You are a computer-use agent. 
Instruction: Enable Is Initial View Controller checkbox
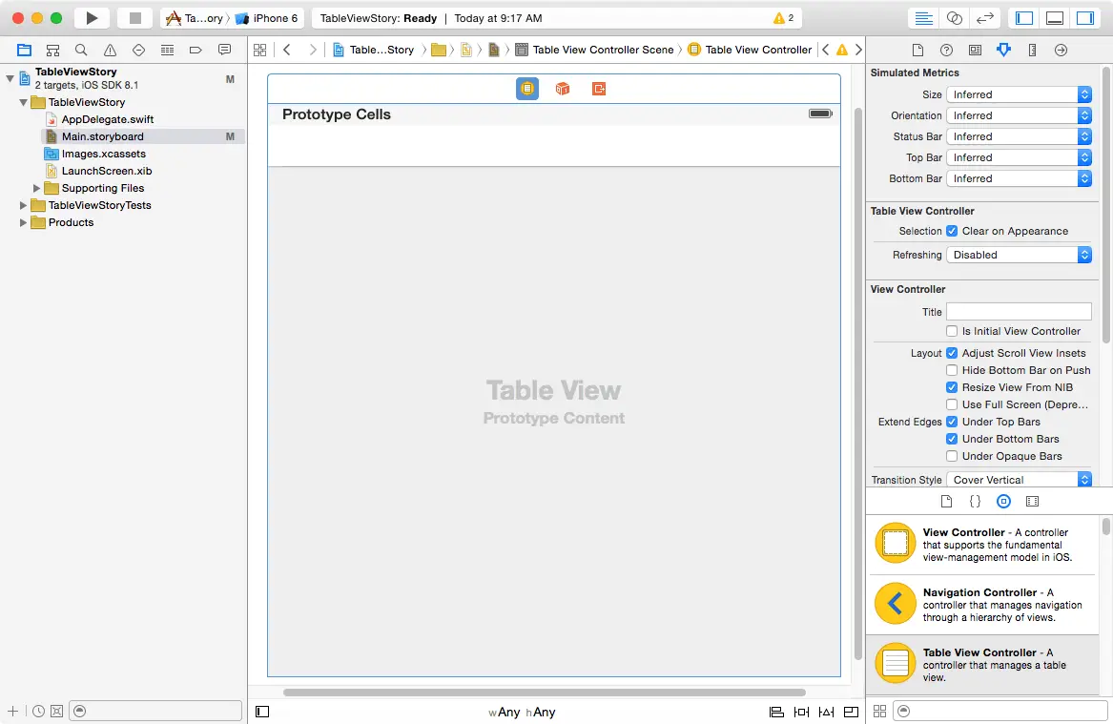tap(952, 331)
